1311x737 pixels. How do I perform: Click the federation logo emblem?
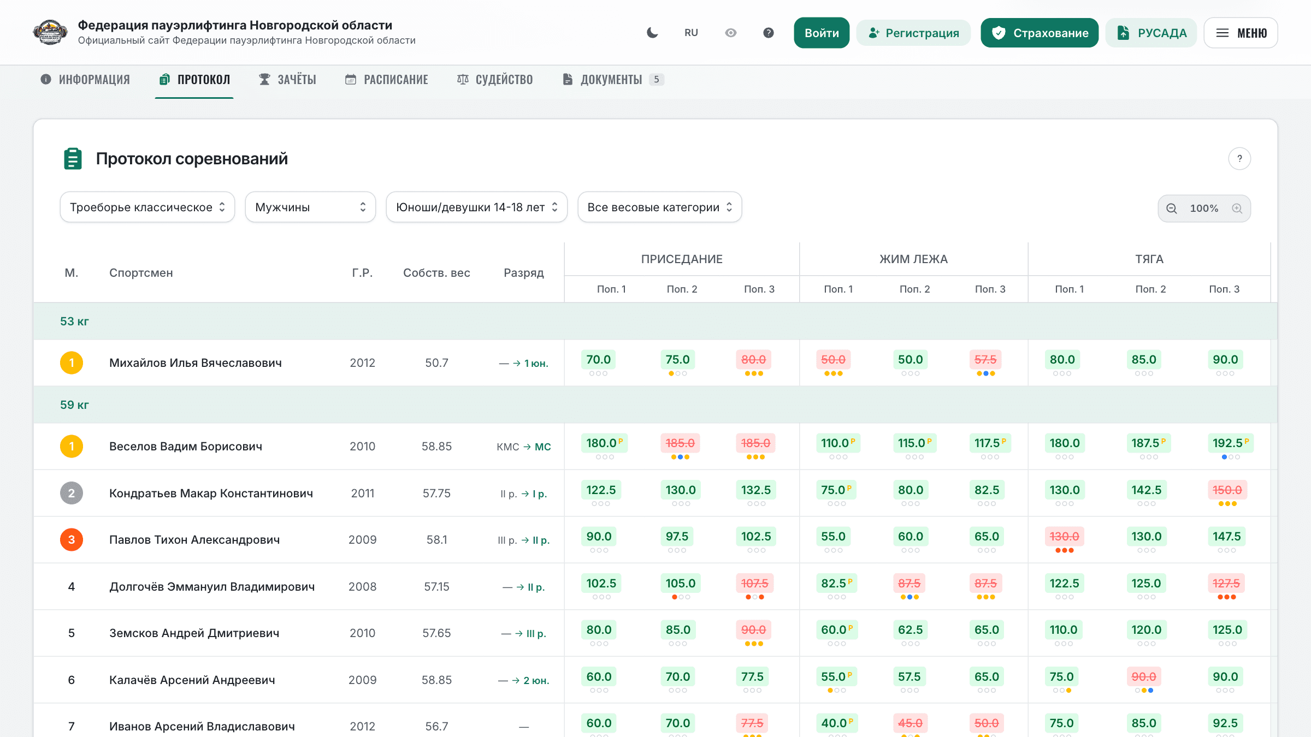tap(50, 33)
